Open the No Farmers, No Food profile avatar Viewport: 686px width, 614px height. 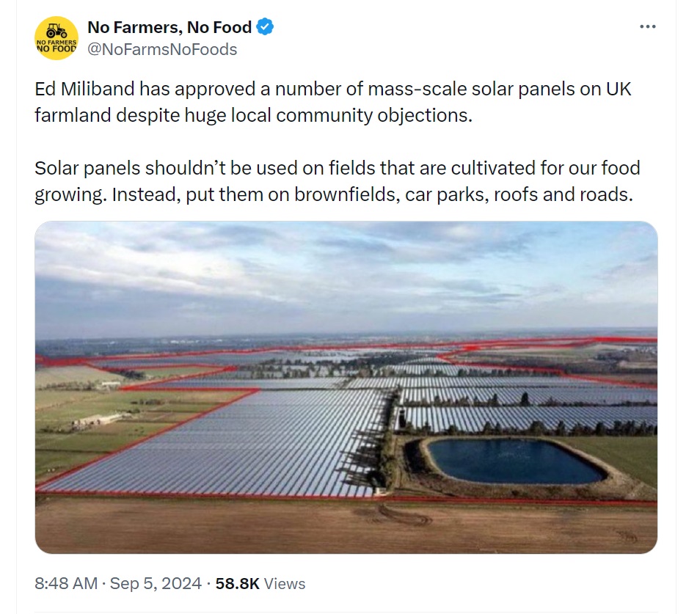(x=56, y=38)
